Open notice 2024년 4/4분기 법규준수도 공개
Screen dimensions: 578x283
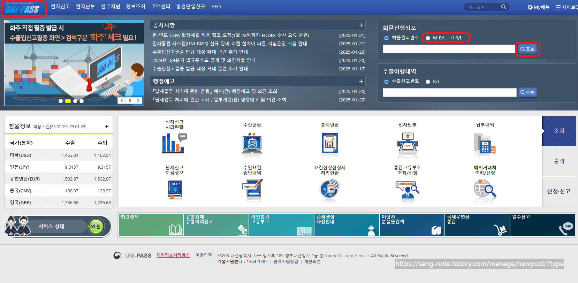[x=204, y=60]
